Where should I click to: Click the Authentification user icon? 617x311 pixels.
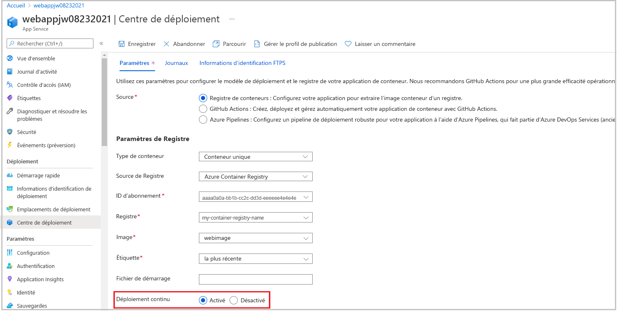tap(10, 266)
